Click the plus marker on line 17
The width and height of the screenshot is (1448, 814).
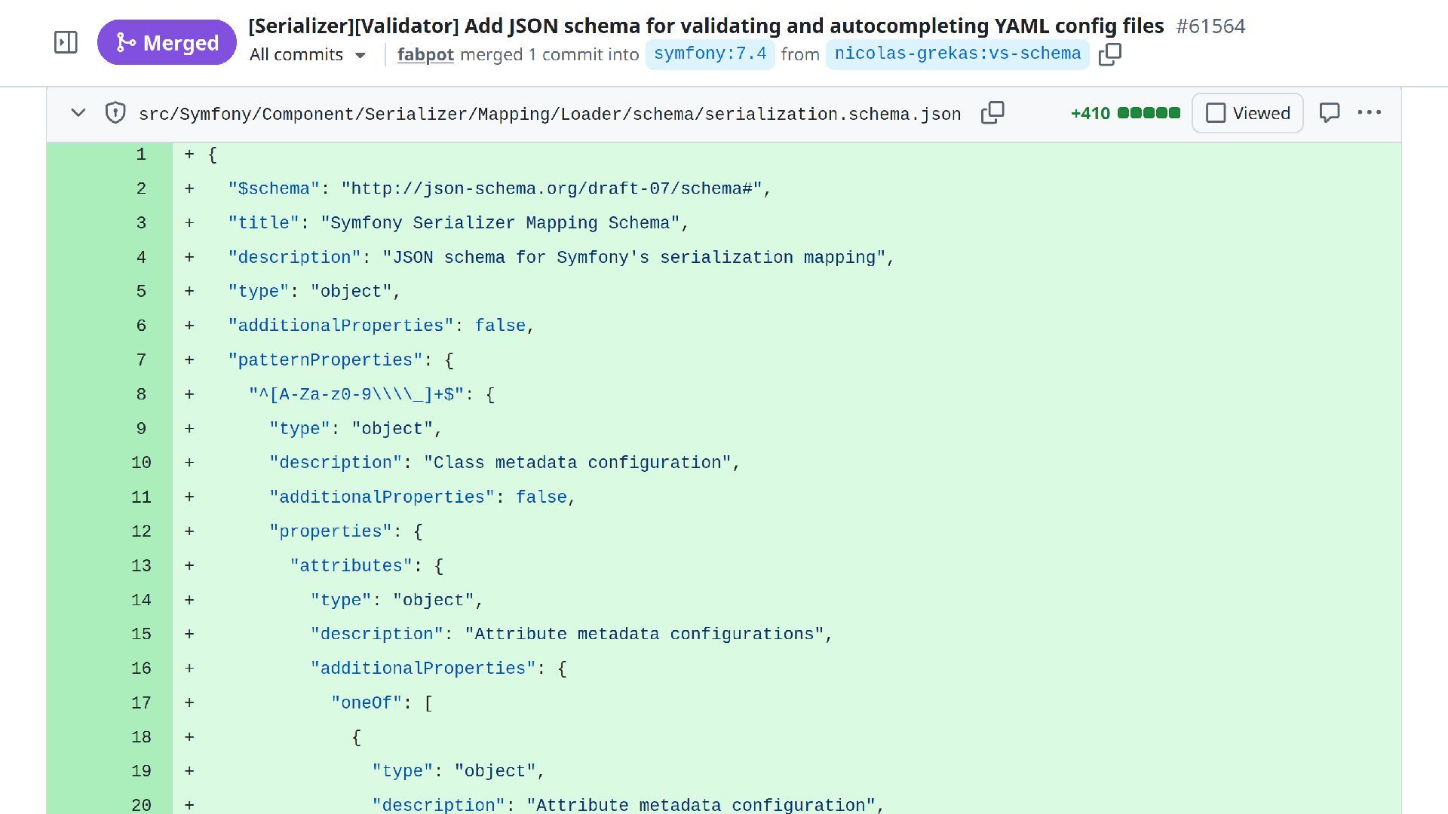click(189, 703)
